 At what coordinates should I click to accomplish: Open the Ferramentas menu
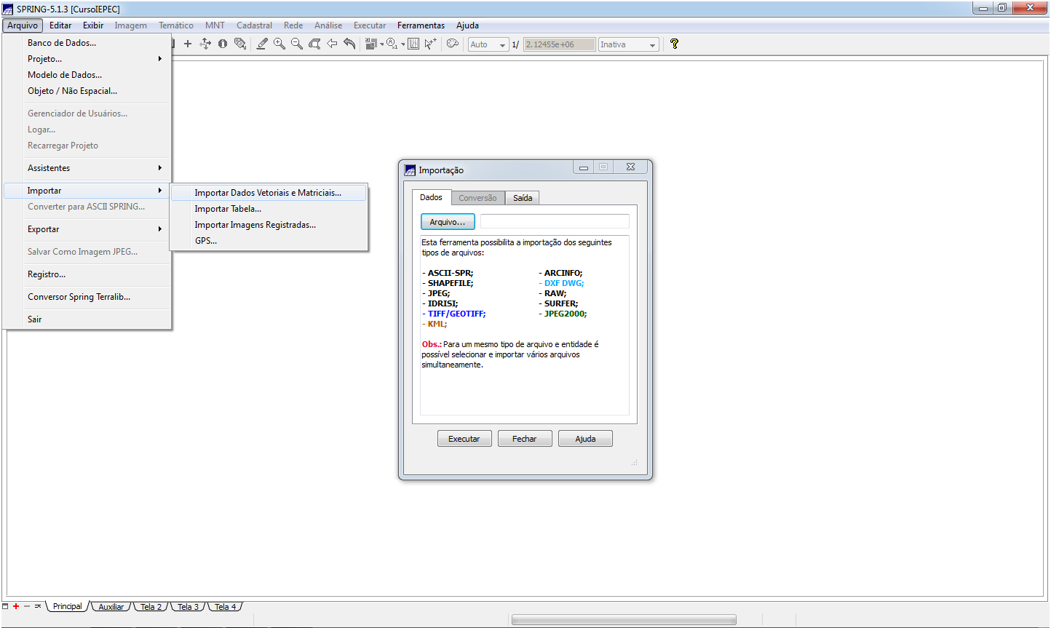421,25
